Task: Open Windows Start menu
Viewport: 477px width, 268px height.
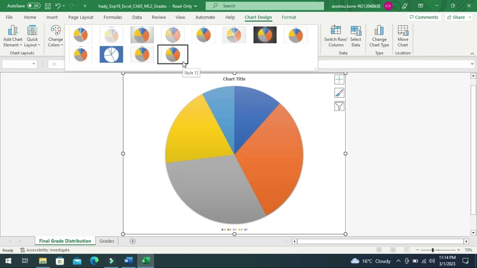Action: (8, 261)
